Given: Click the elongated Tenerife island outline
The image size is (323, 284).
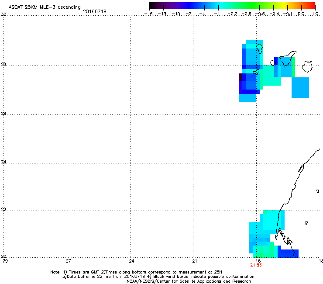Looking at the screenshot, I should pyautogui.click(x=288, y=59).
